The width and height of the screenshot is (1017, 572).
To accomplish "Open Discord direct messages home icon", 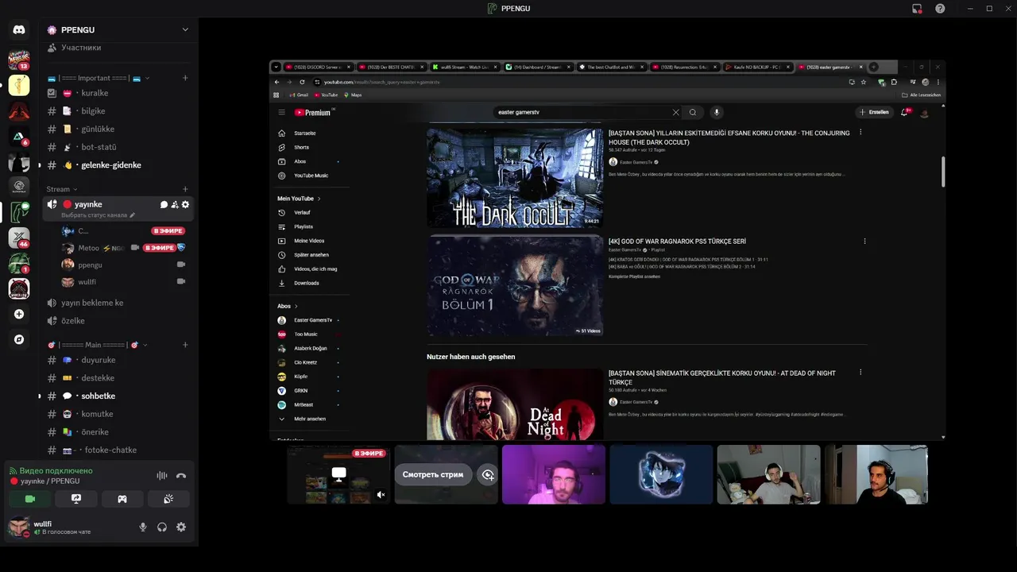I will coord(19,29).
